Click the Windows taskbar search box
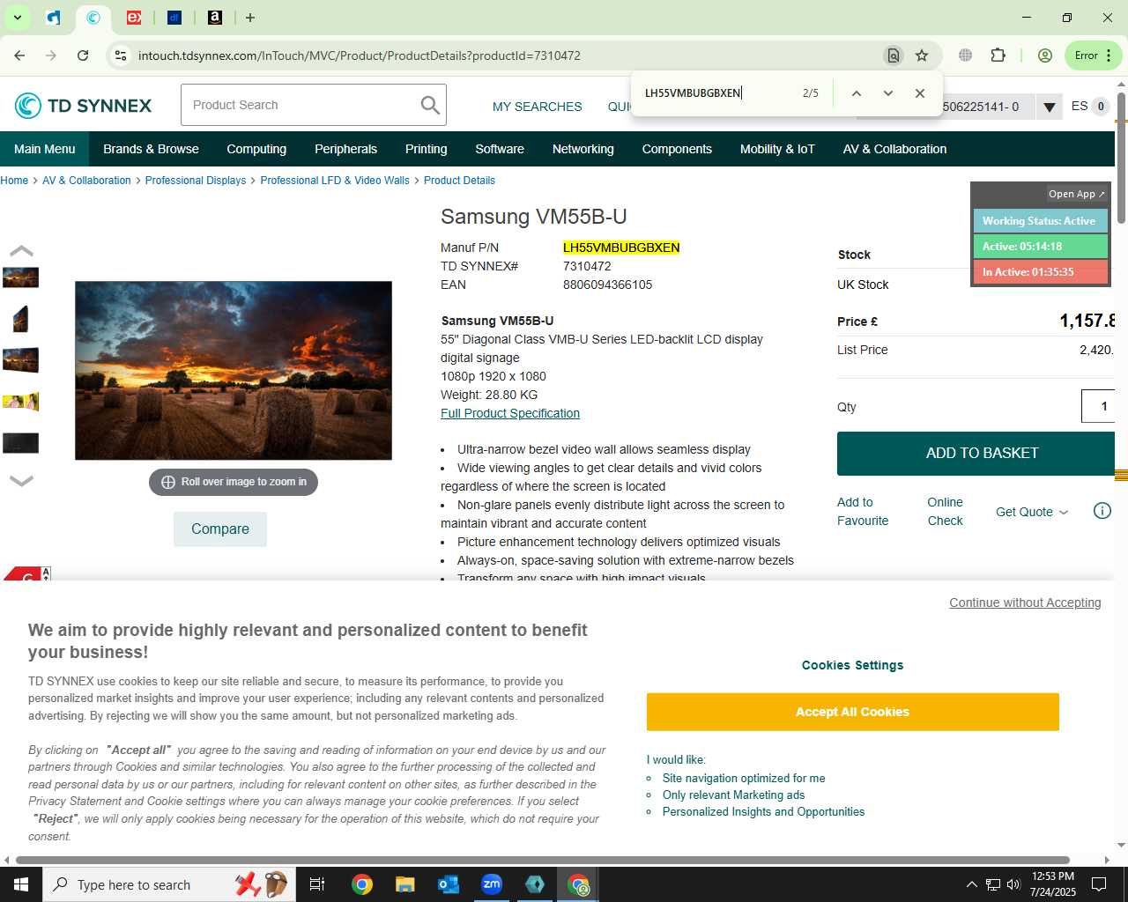Viewport: 1128px width, 902px height. pyautogui.click(x=167, y=884)
